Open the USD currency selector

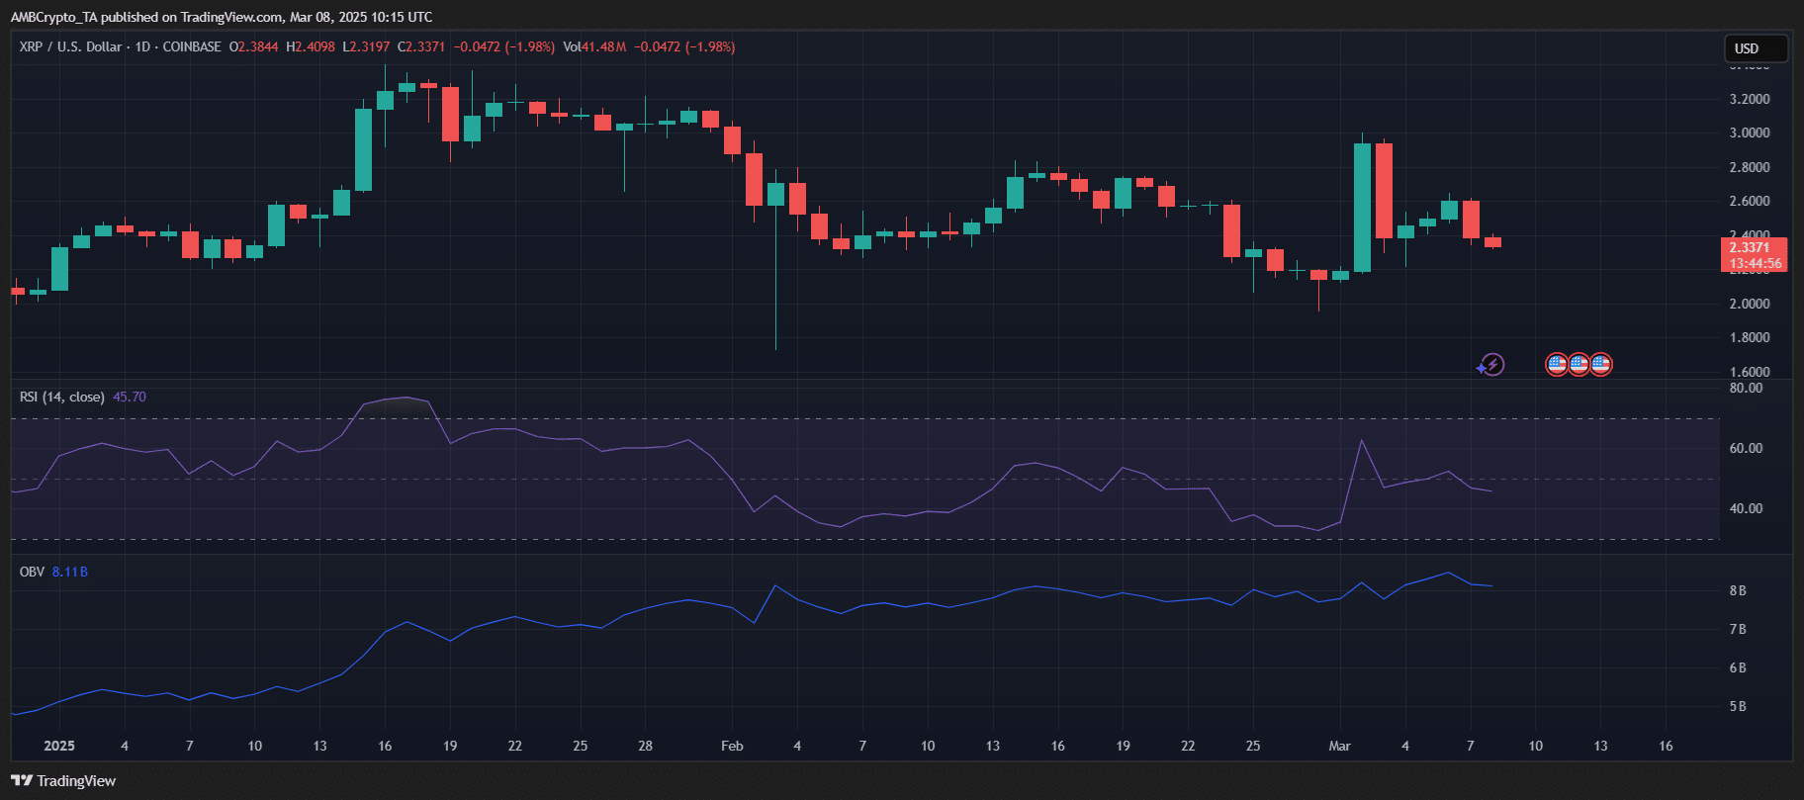click(1756, 48)
